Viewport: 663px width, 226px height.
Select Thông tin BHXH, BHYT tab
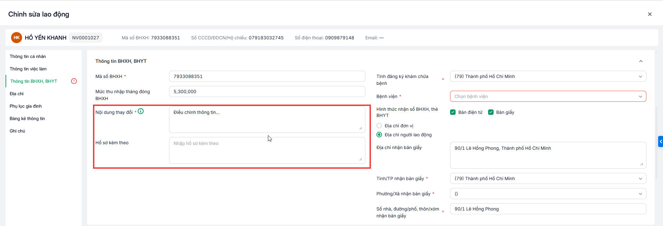pyautogui.click(x=34, y=81)
